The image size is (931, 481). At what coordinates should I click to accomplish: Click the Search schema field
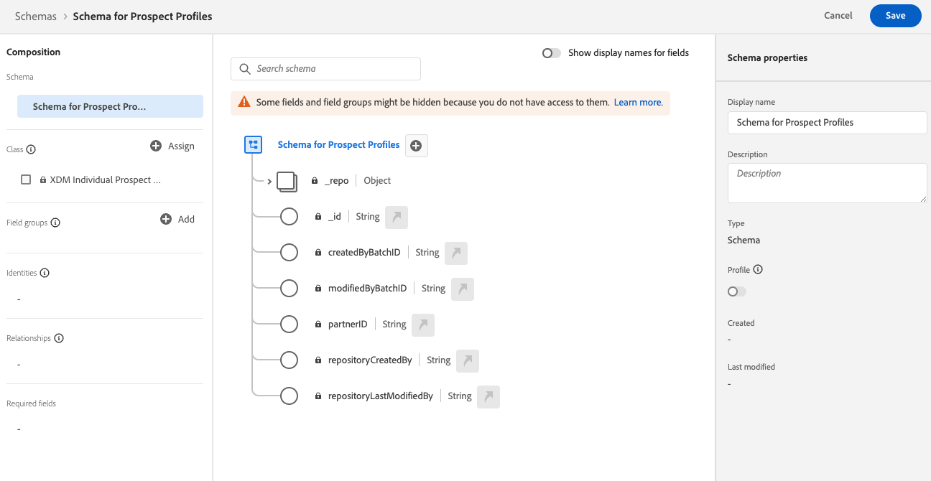tap(325, 69)
